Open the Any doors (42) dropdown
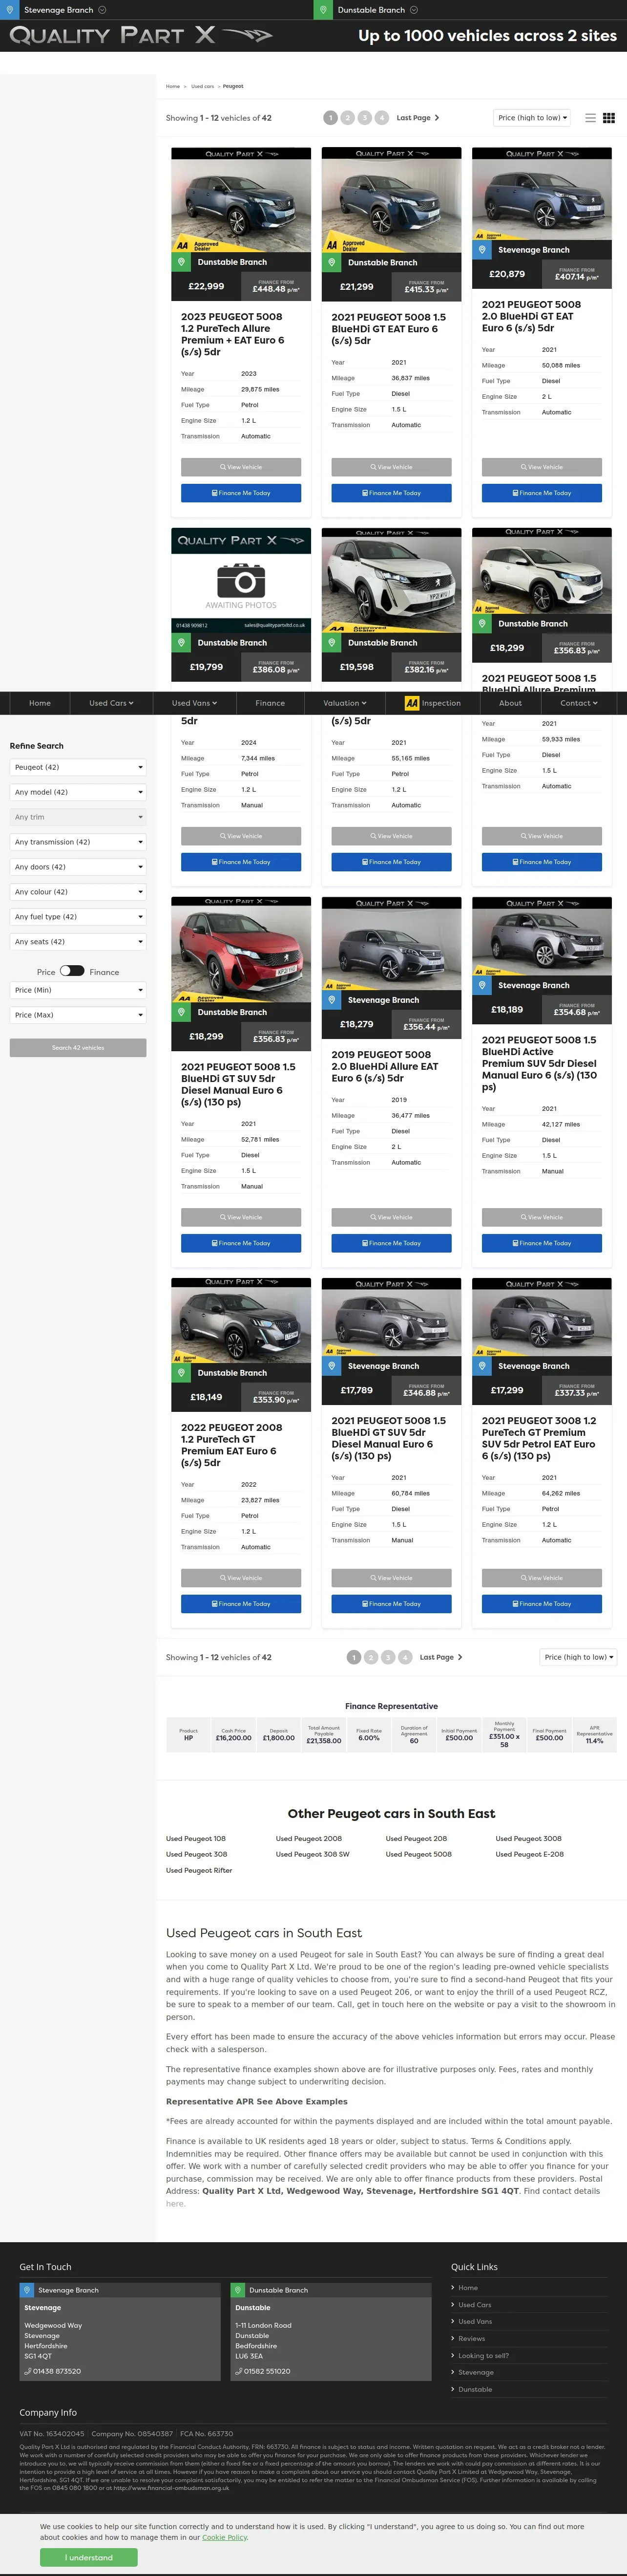 pyautogui.click(x=78, y=867)
